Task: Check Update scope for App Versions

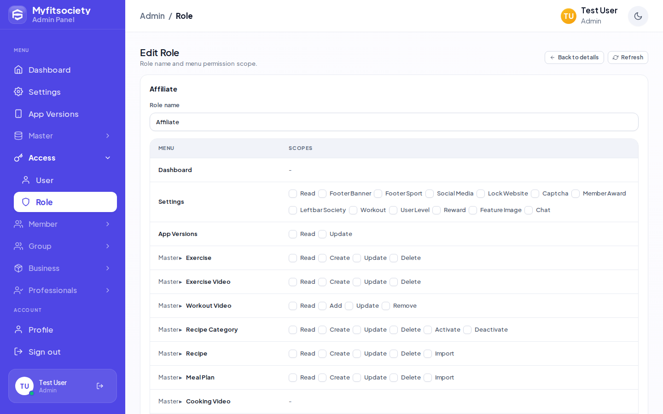Action: pos(322,234)
